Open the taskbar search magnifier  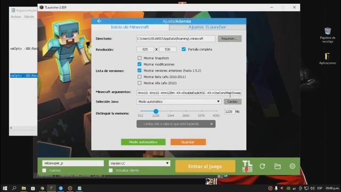click(x=14, y=188)
